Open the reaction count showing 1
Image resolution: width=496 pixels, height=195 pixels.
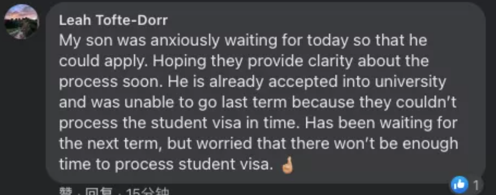[476, 185]
